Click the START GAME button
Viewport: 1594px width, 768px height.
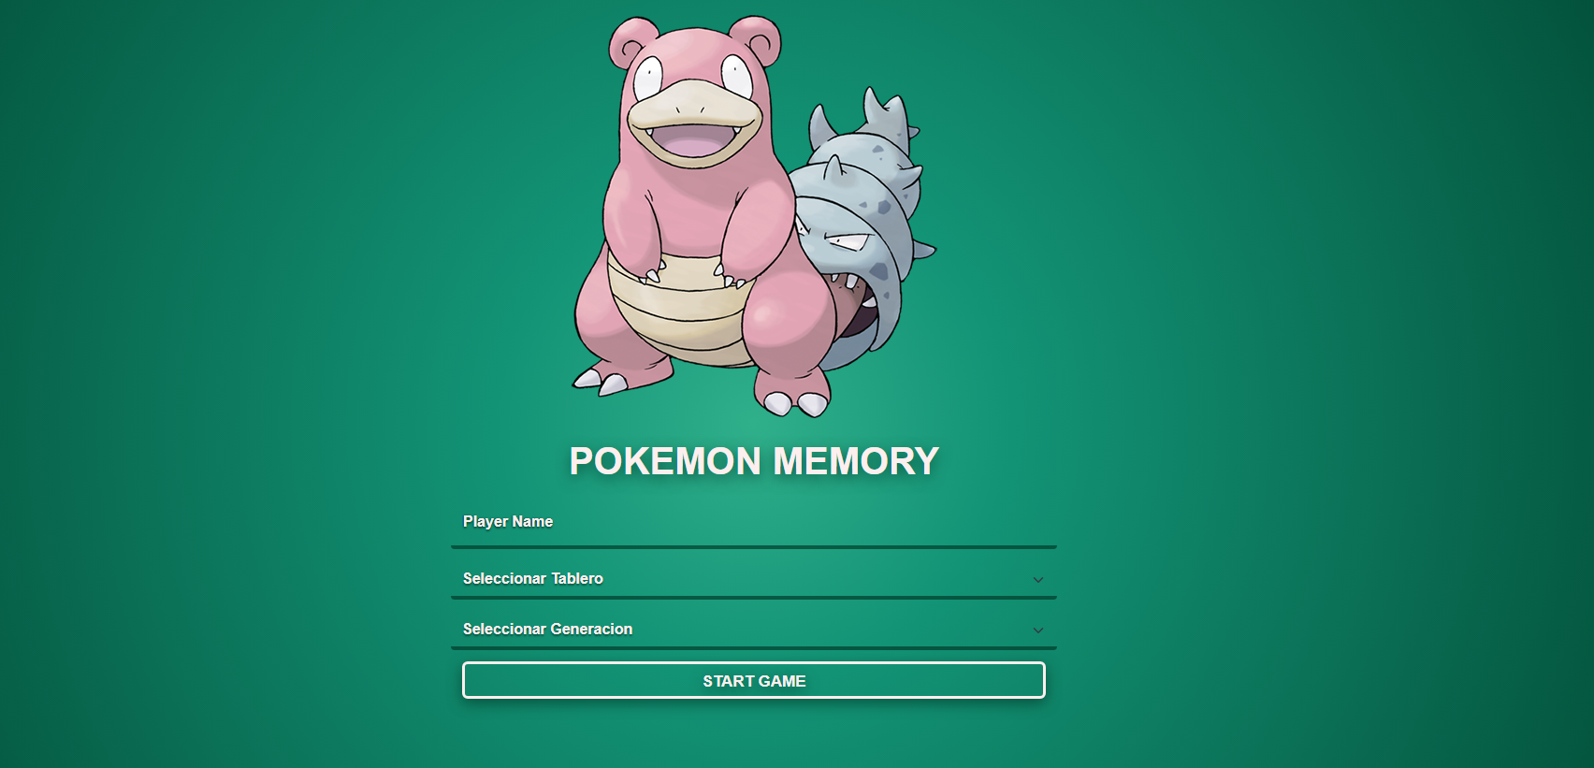pos(754,680)
